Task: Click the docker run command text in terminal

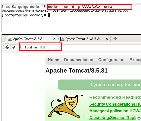Action: pyautogui.click(x=81, y=7)
